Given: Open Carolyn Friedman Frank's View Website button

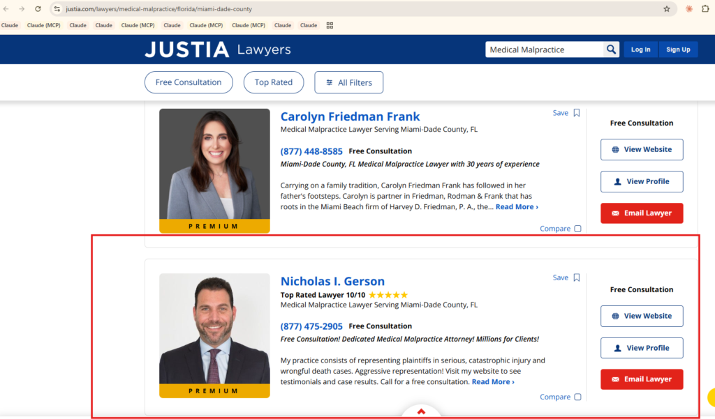Looking at the screenshot, I should point(641,149).
